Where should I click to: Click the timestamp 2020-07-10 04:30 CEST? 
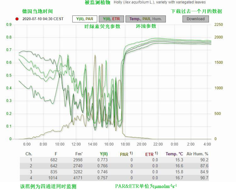click(x=43, y=19)
